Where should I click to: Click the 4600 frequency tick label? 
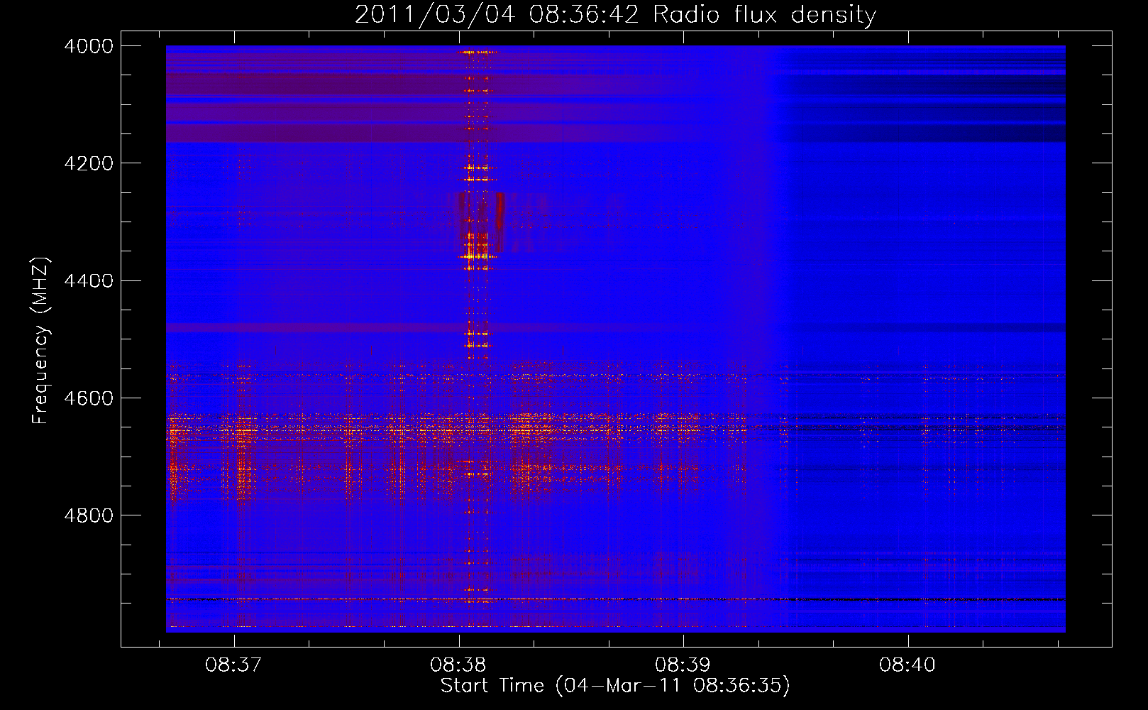[x=89, y=398]
